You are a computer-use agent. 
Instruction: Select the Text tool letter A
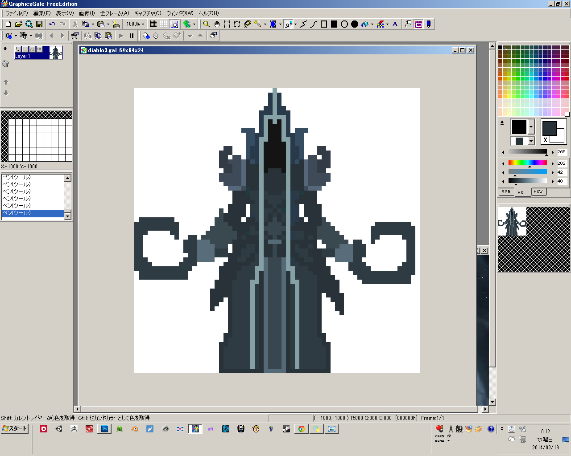pyautogui.click(x=395, y=24)
